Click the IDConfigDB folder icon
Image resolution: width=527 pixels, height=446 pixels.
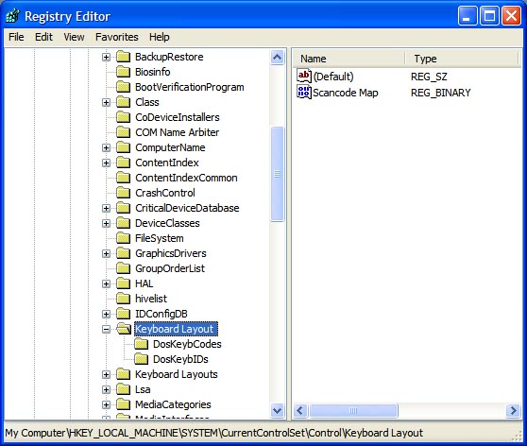point(124,314)
